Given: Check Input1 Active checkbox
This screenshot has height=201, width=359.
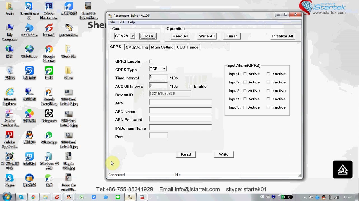Looking at the screenshot, I should (245, 74).
